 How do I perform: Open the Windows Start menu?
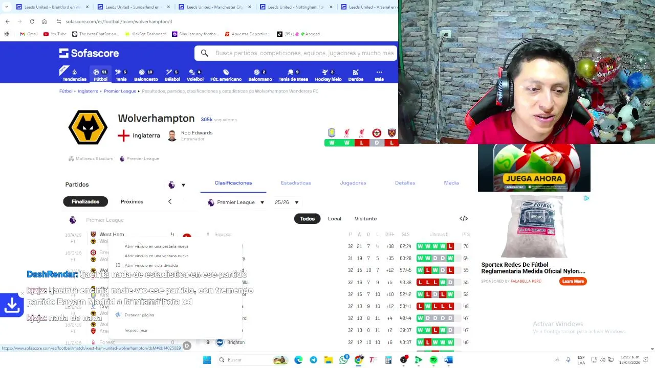pos(207,360)
